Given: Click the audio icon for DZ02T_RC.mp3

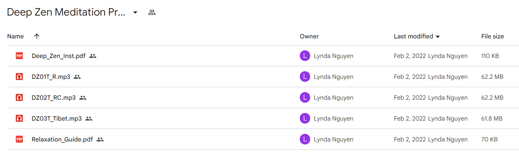Looking at the screenshot, I should click(x=19, y=98).
